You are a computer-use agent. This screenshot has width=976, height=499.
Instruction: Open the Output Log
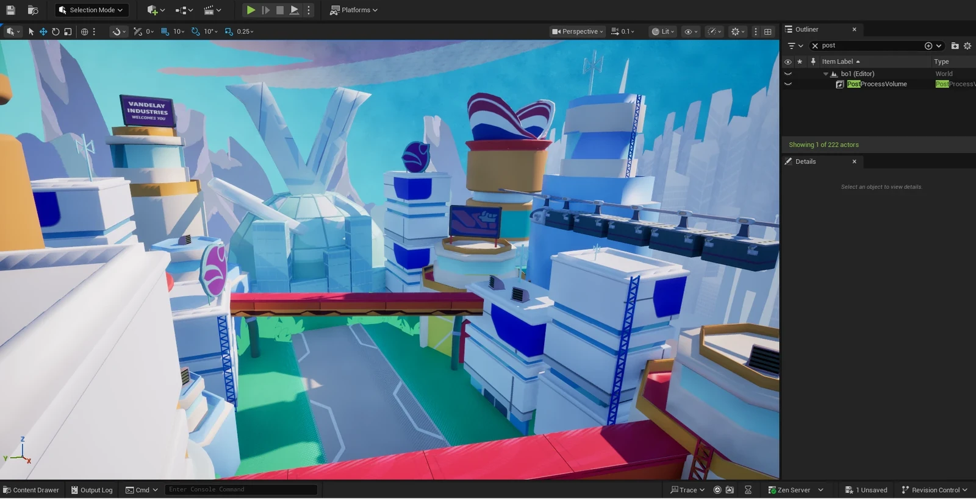91,490
